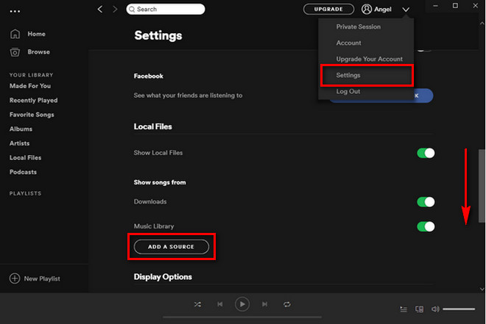Open Made For You library
Screen dimensions: 486x324
coord(30,86)
